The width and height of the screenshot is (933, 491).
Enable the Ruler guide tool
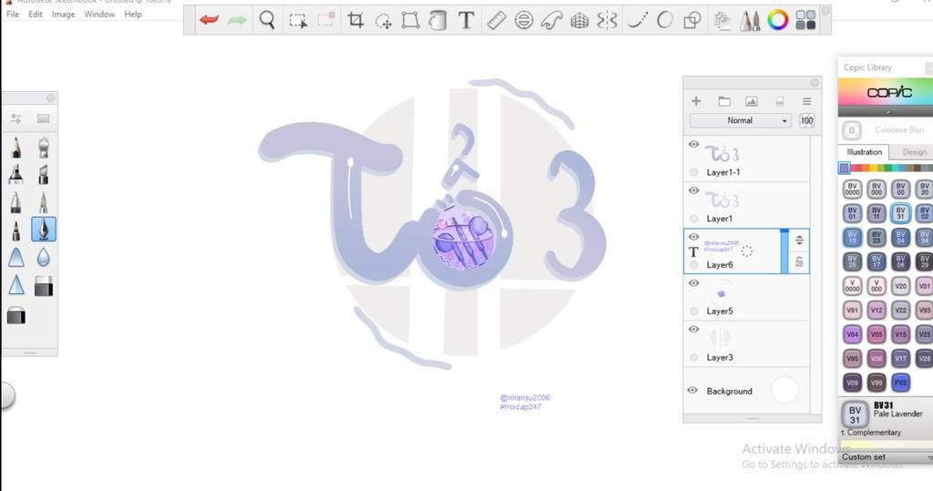(496, 20)
